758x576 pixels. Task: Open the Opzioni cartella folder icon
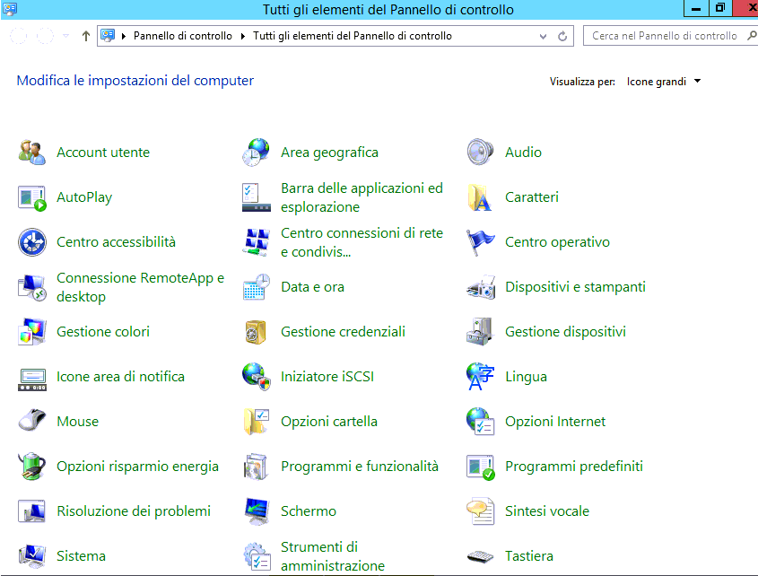257,422
